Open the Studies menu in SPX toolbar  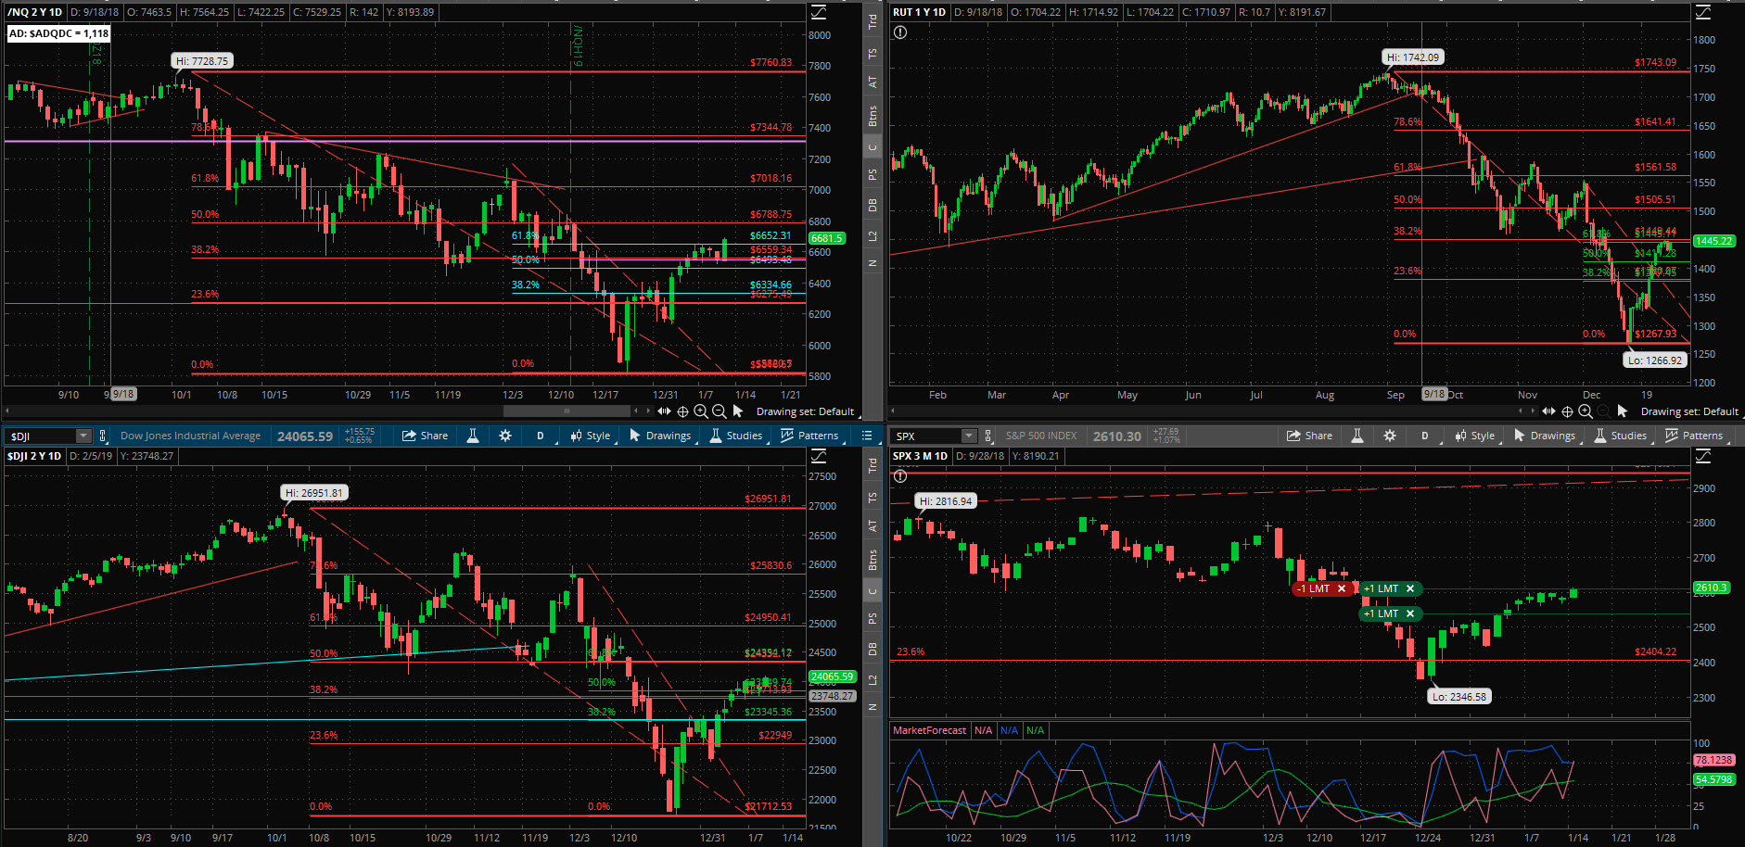pos(1621,436)
